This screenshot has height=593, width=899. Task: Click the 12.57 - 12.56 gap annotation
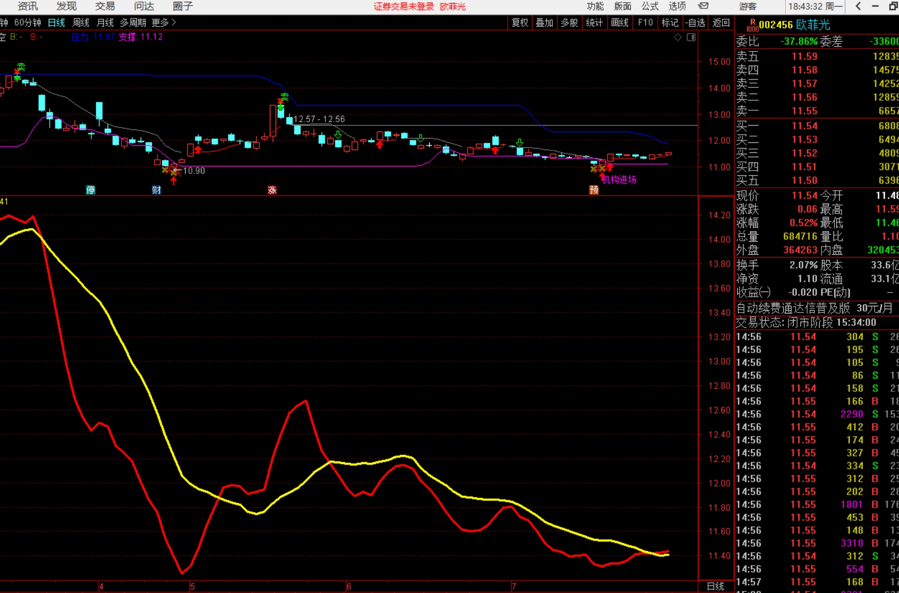pyautogui.click(x=319, y=119)
